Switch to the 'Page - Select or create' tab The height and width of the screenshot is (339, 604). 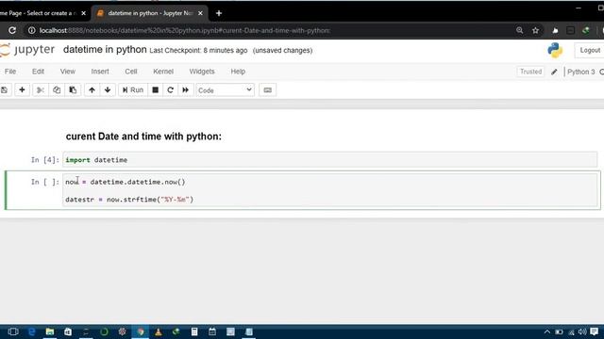click(39, 13)
